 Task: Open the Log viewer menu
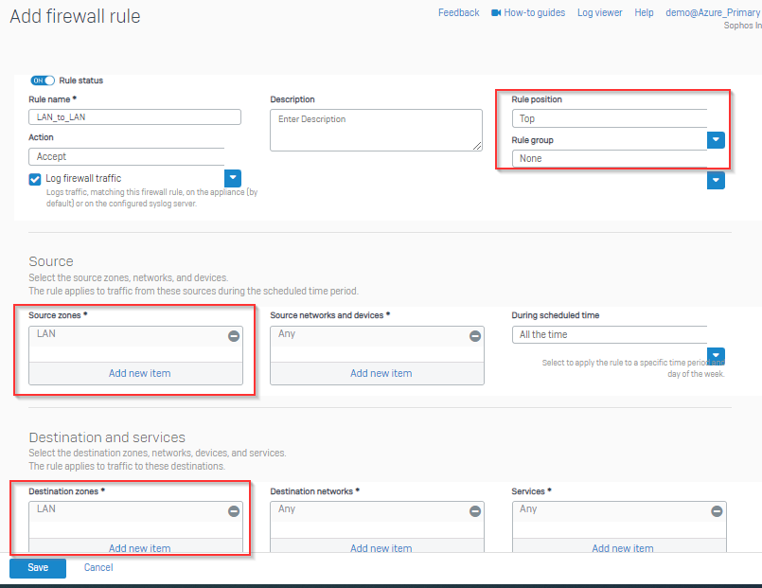(600, 12)
